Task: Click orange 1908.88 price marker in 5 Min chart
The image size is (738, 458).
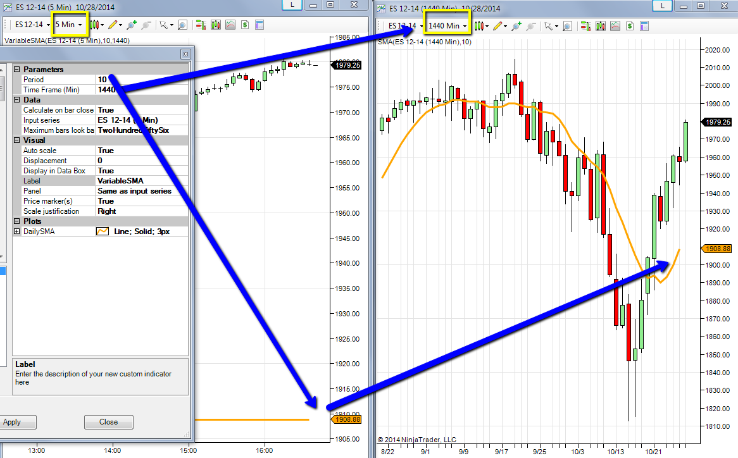Action: point(346,419)
